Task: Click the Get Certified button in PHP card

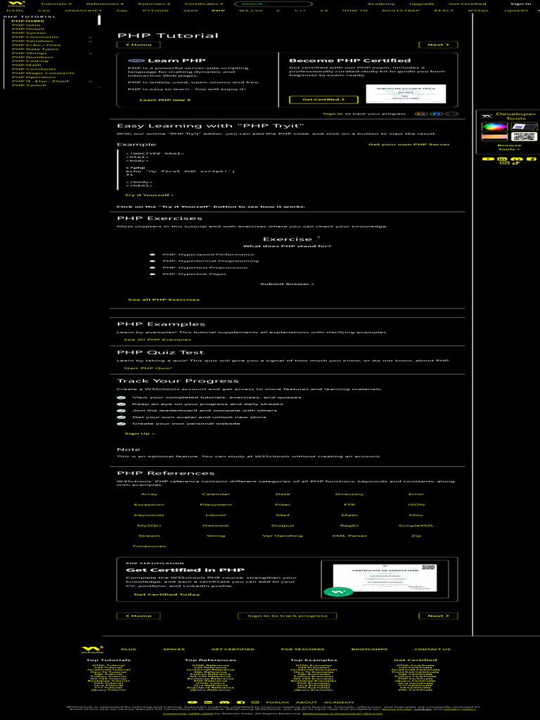Action: pyautogui.click(x=323, y=100)
